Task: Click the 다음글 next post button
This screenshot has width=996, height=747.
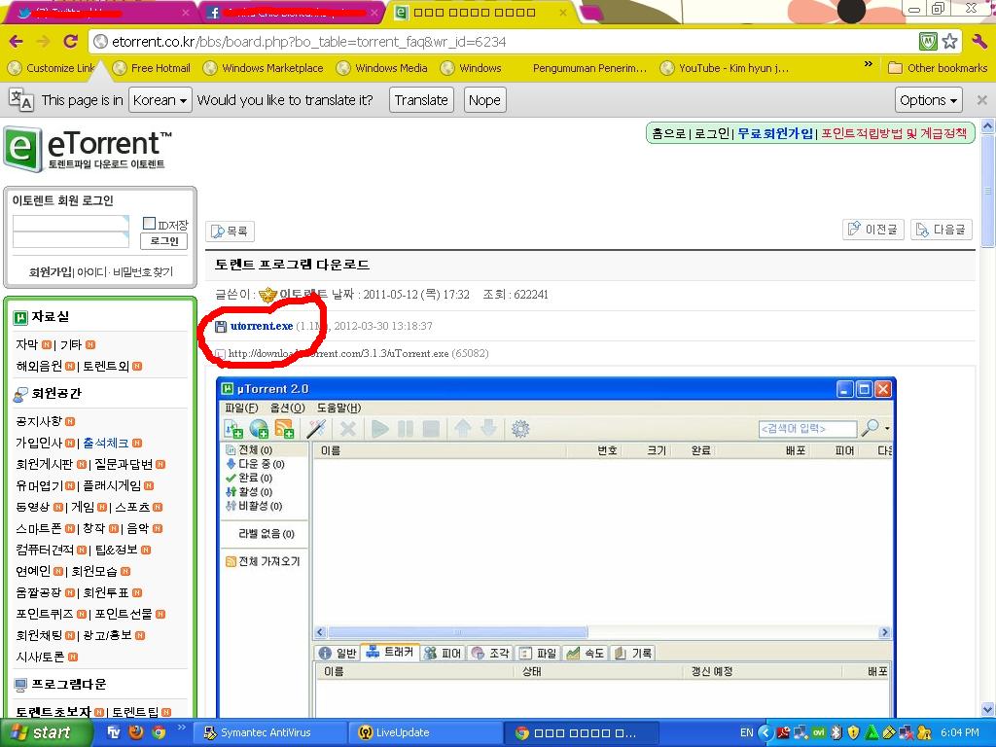Action: (x=942, y=230)
